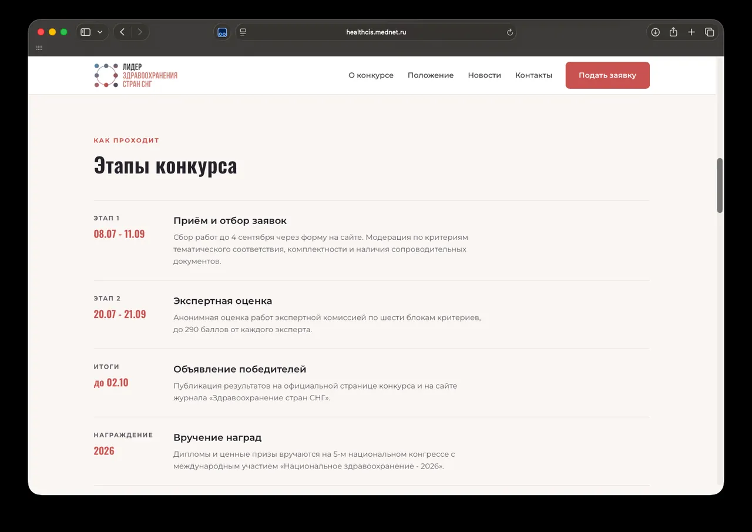Open the Положение menu item

[431, 75]
